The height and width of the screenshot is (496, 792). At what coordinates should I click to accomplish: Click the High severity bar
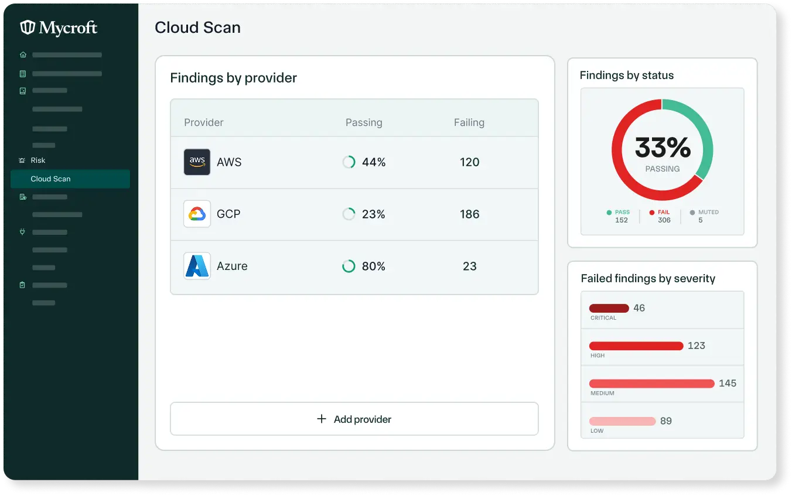[636, 346]
